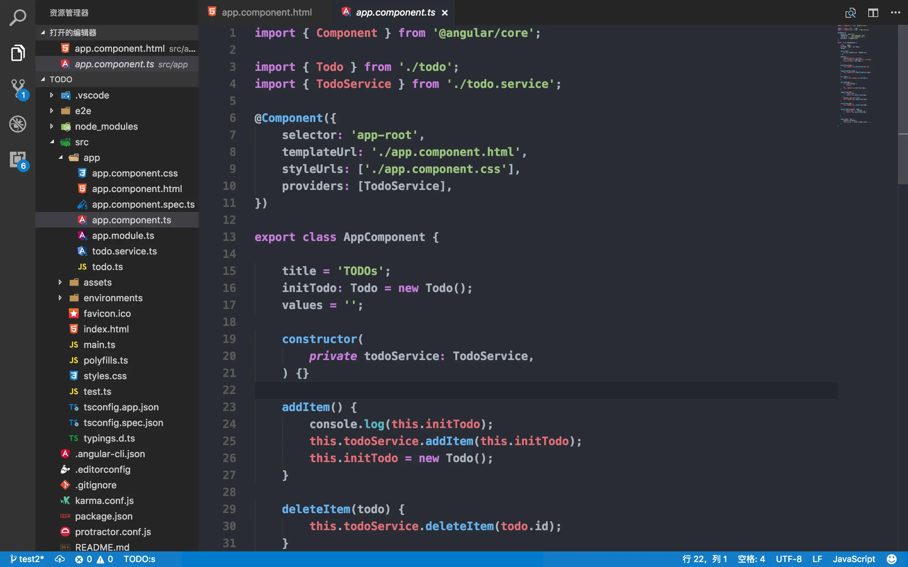
Task: Click the split editor icon
Action: (x=873, y=13)
